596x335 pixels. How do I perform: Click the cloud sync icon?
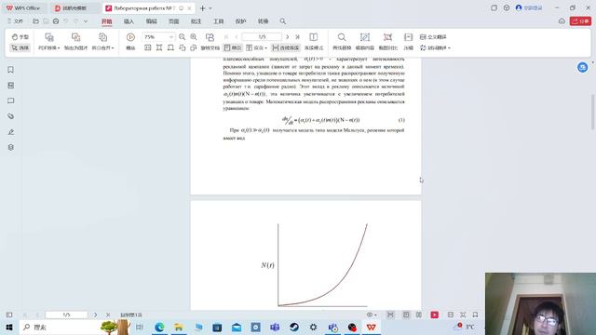562,21
